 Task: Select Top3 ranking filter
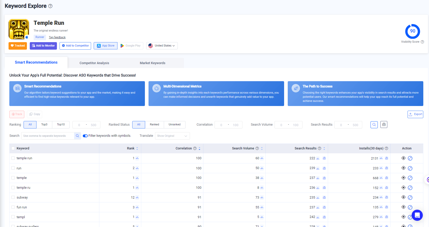(x=44, y=125)
